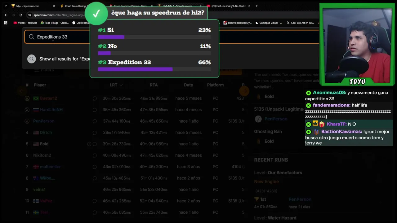This screenshot has width=397, height=223.
Task: Open the comment icon on maltemiler's run
Action: click(x=95, y=167)
